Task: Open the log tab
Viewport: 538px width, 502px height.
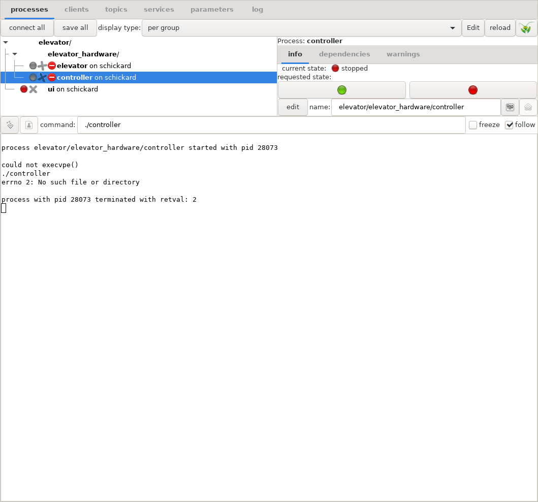Action: point(258,10)
